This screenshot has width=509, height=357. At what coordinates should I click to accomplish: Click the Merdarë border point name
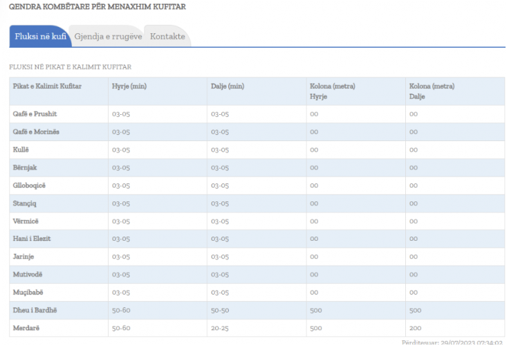coord(26,328)
